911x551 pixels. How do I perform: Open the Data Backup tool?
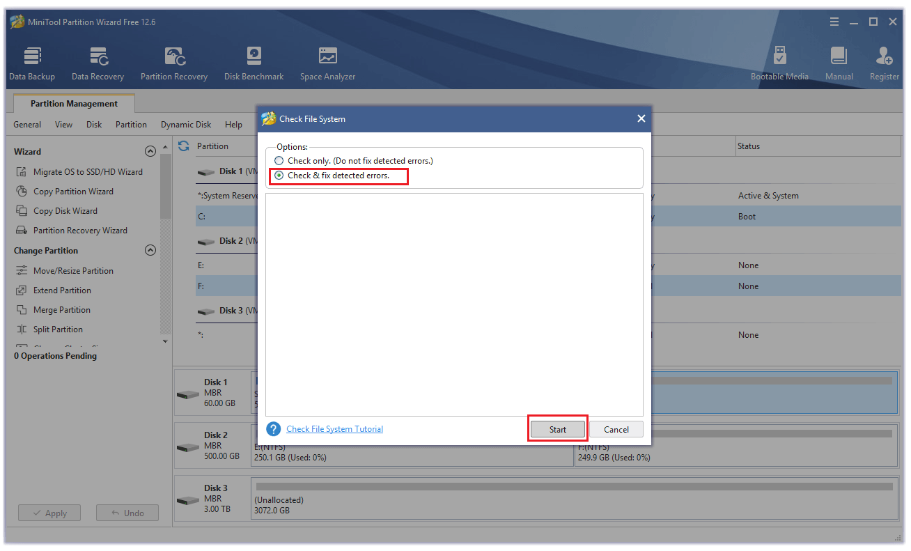click(x=32, y=63)
